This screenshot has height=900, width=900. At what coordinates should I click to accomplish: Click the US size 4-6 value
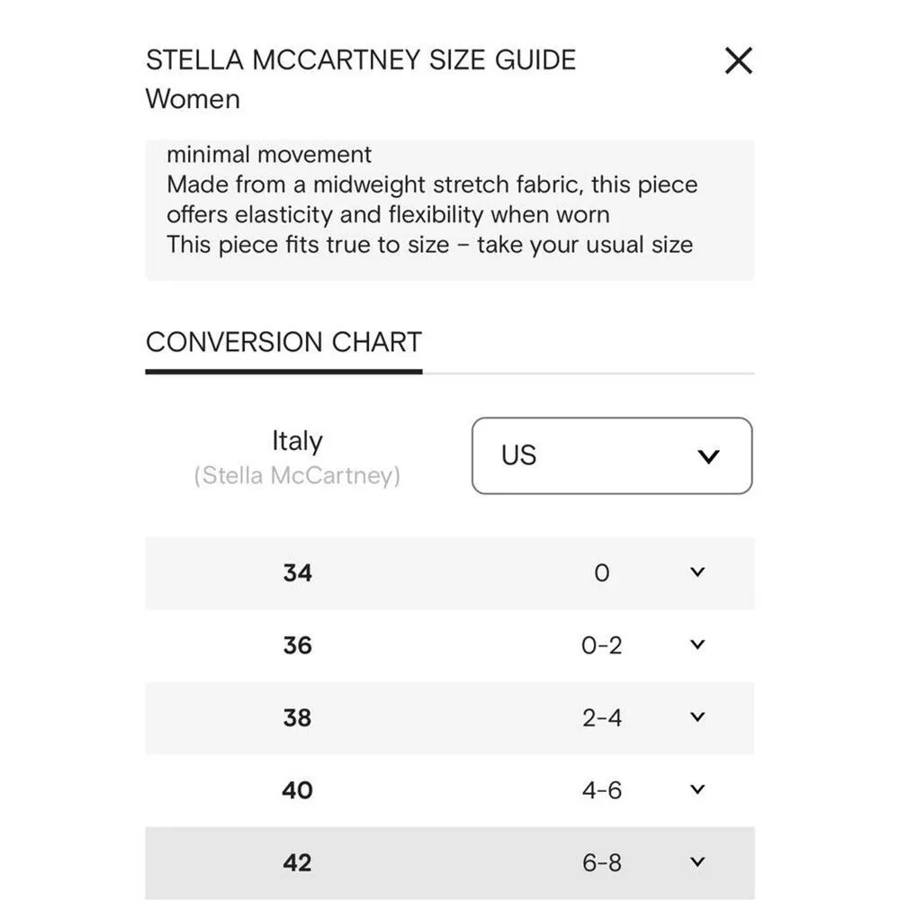pyautogui.click(x=602, y=790)
